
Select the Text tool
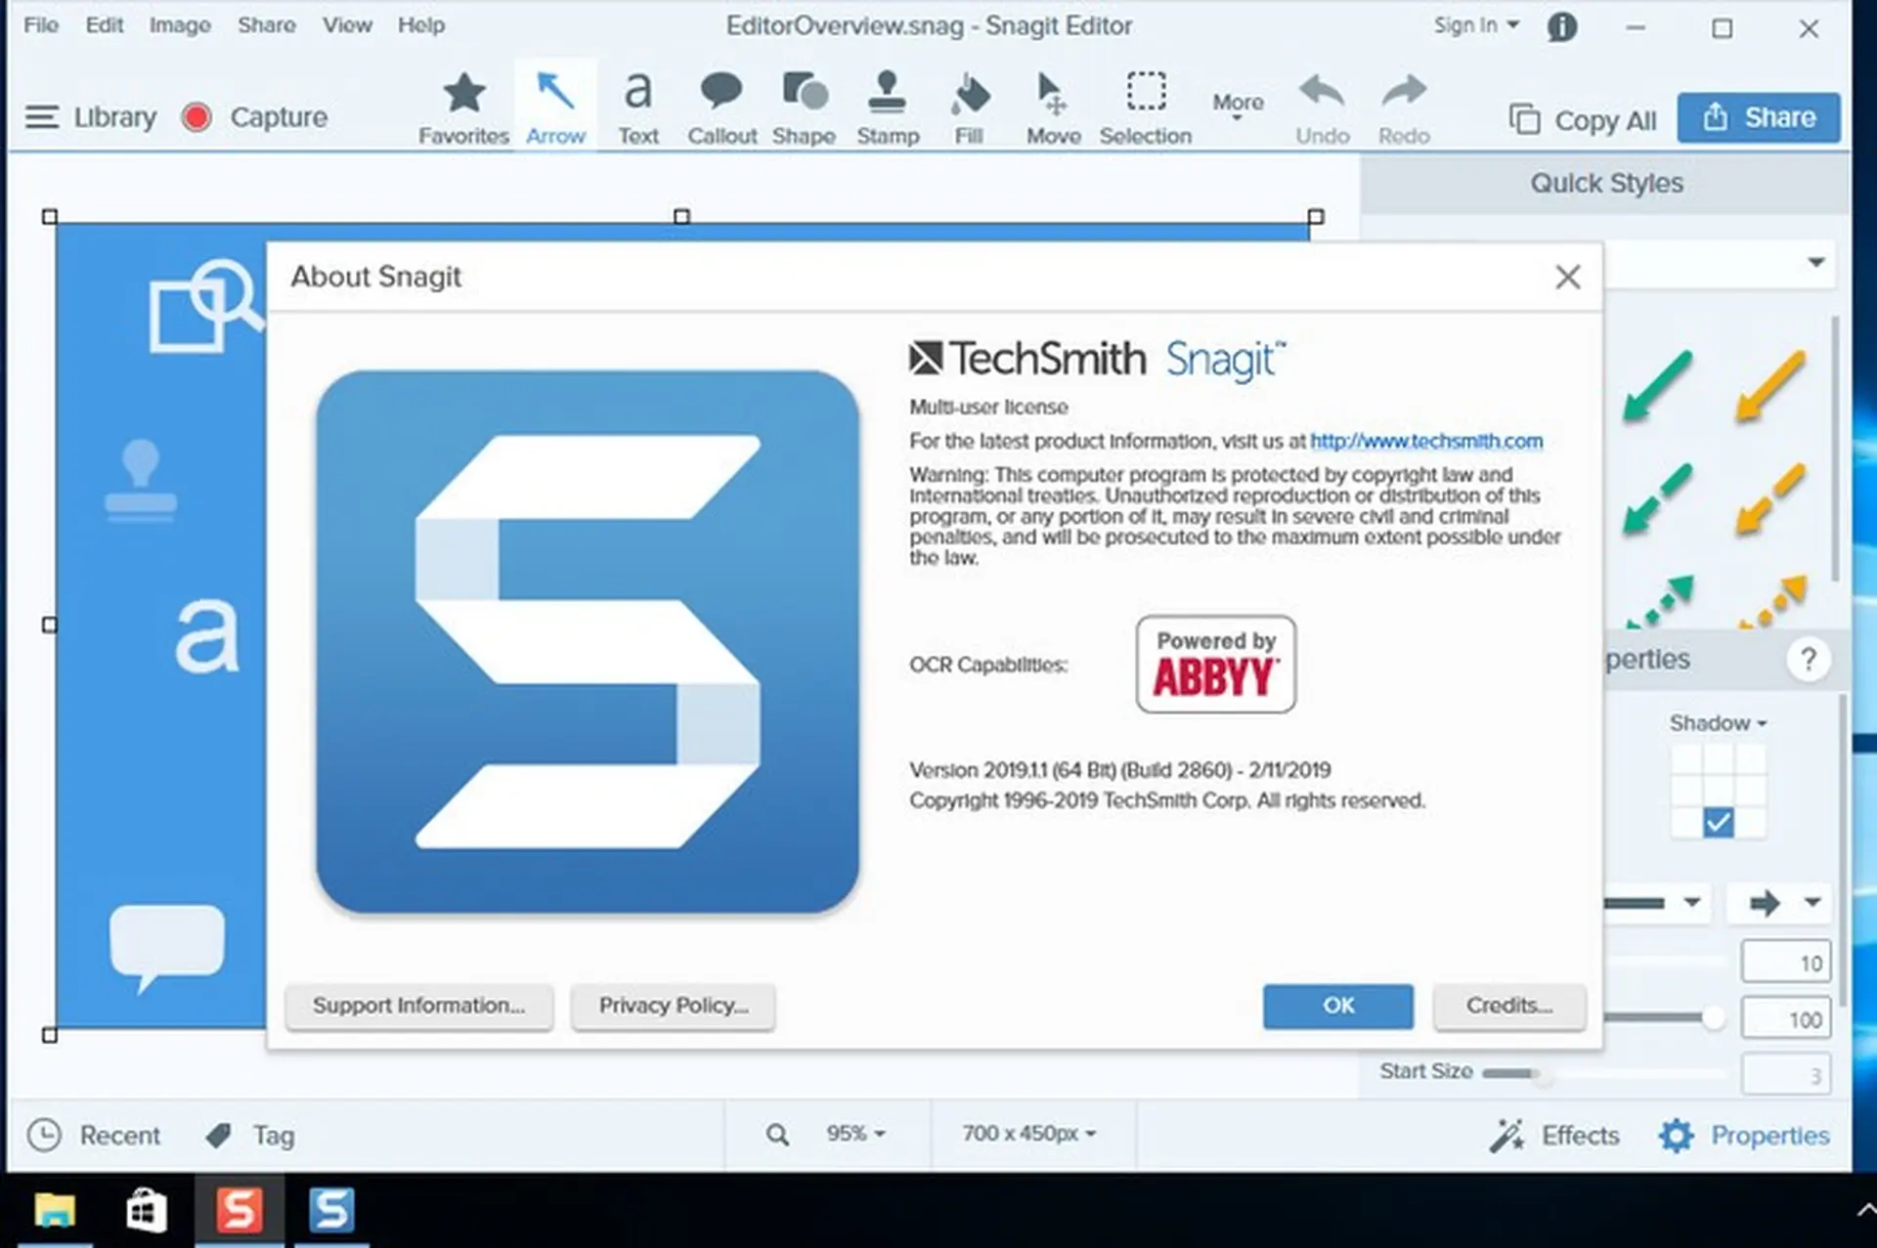pyautogui.click(x=636, y=103)
